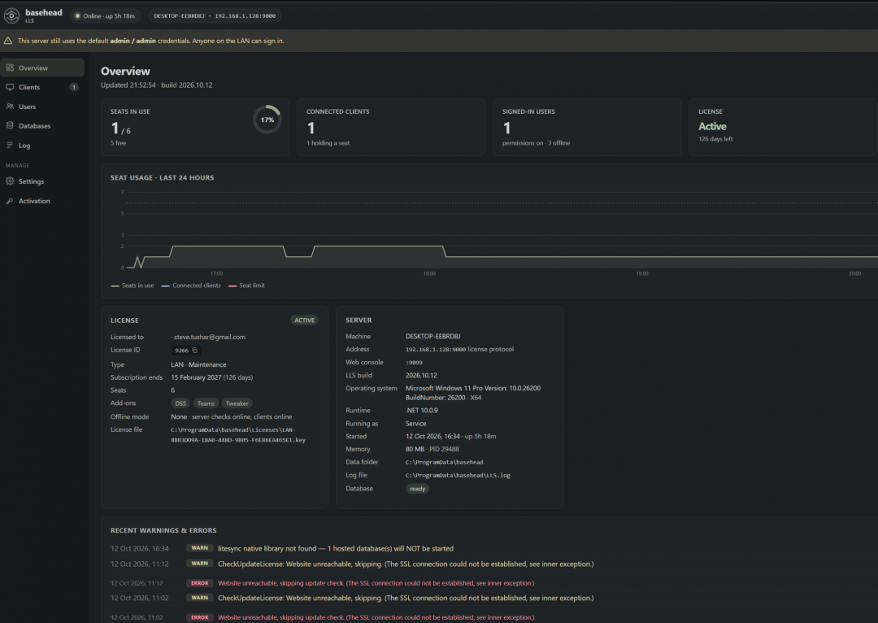878x623 pixels.
Task: Click the Updated 21:52:54 build text
Action: click(x=156, y=85)
